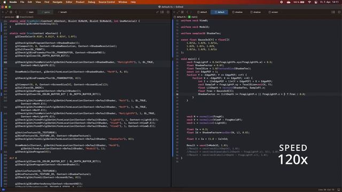Click the 'uniform vec3 ModelC;' line
Viewport: 342px width, 192px height.
click(195, 27)
